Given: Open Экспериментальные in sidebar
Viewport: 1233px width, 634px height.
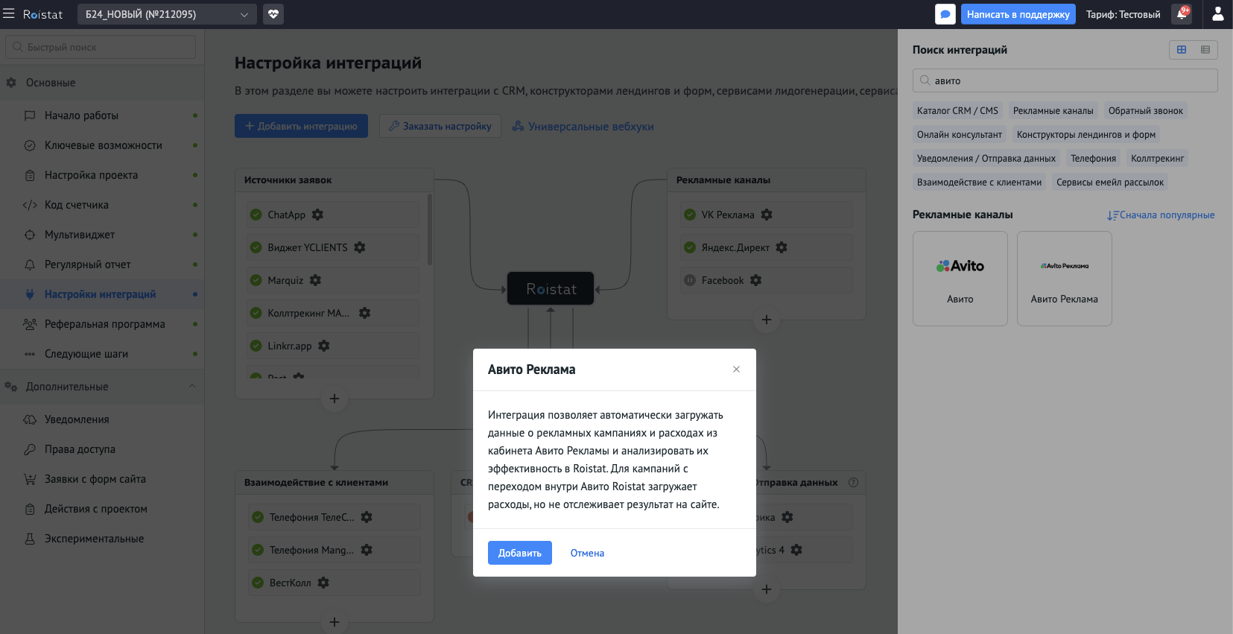Looking at the screenshot, I should click(102, 539).
